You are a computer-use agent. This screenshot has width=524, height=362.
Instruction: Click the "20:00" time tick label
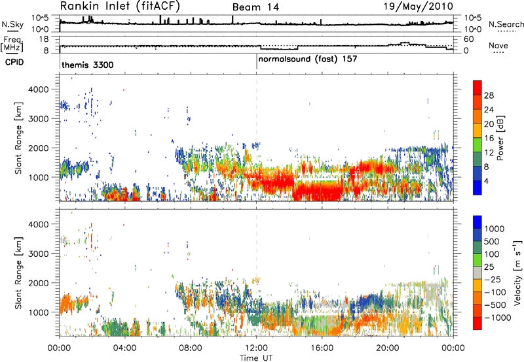(x=387, y=348)
